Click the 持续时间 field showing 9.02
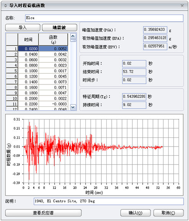Viewport: 189px width, 221px height. [134, 105]
